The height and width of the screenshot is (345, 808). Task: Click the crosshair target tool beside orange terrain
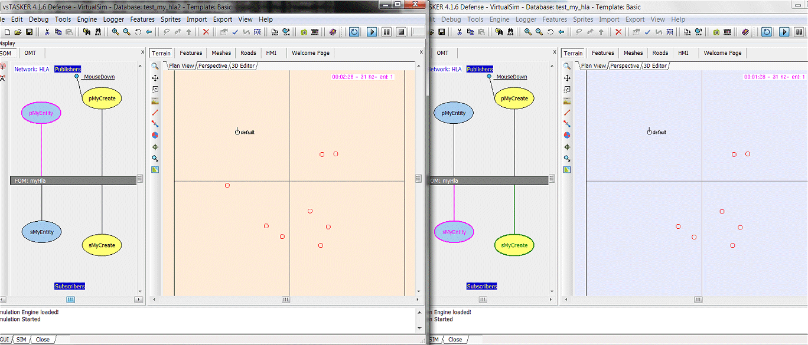point(155,147)
